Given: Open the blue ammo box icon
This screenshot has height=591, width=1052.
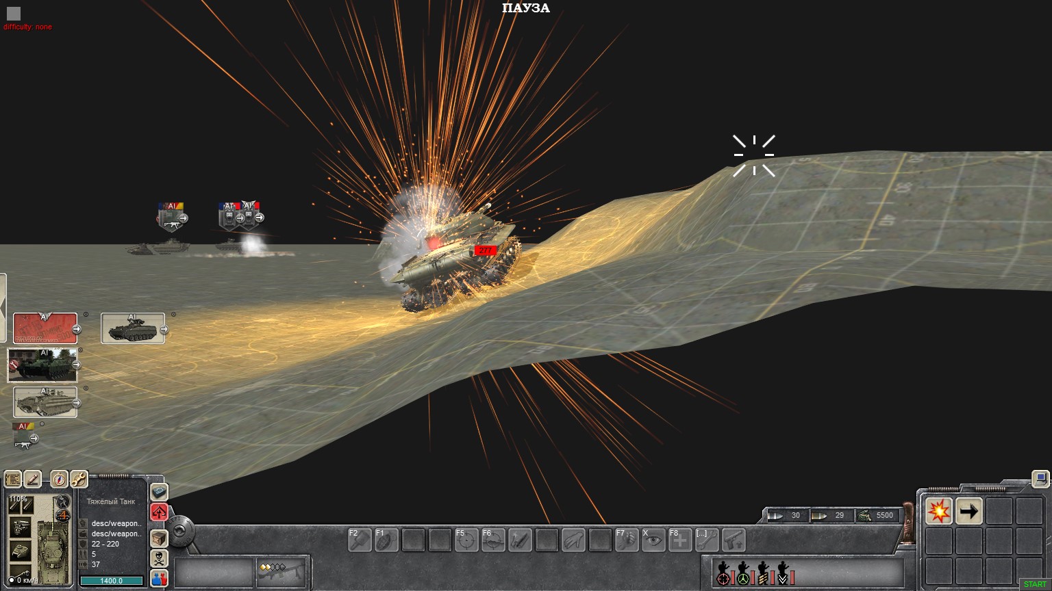Looking at the screenshot, I should [159, 492].
